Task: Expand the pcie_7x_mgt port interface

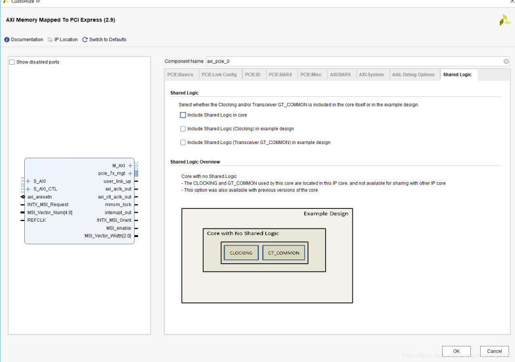Action: click(130, 174)
